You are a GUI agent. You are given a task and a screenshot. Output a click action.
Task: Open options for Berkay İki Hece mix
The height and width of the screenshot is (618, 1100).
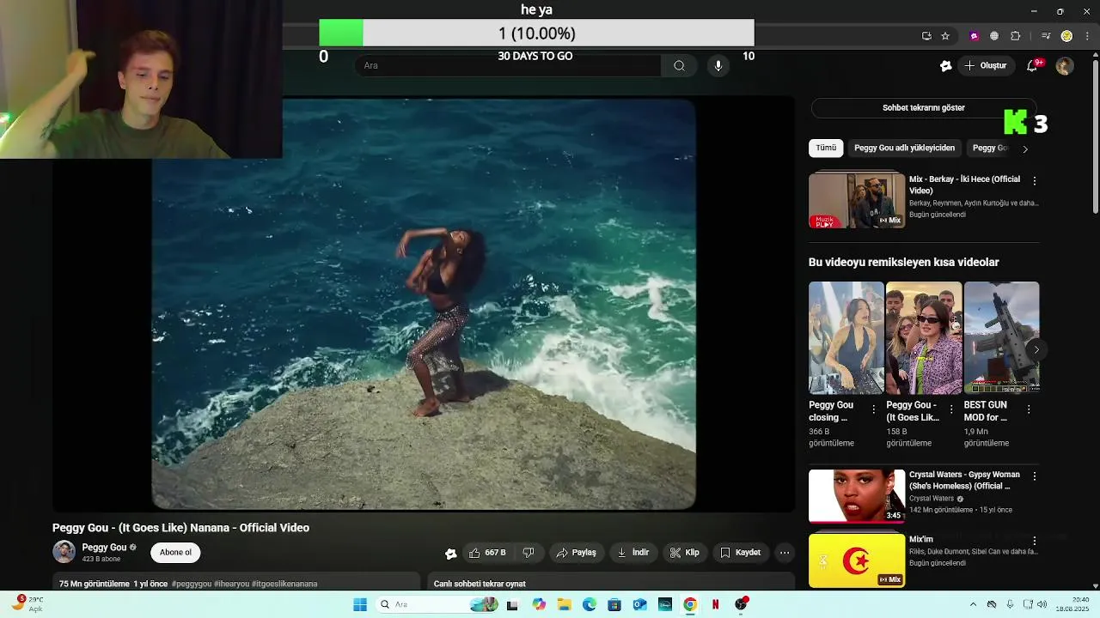click(1035, 181)
